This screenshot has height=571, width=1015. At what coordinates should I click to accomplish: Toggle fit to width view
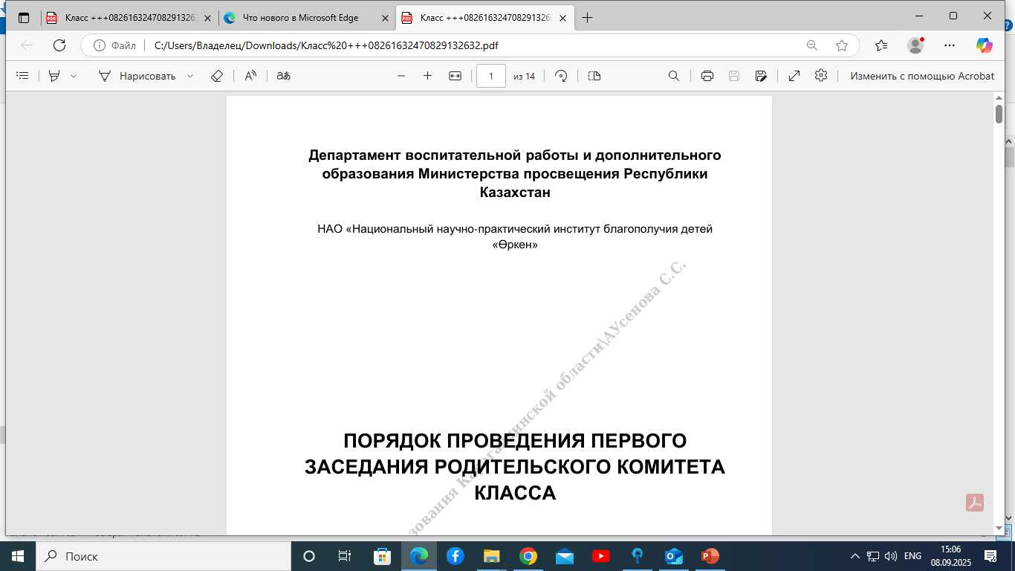click(455, 75)
